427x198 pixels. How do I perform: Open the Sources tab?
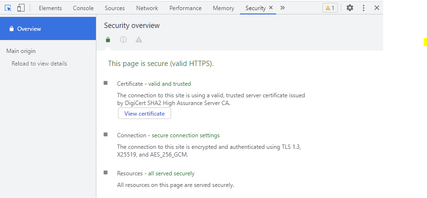(x=115, y=8)
